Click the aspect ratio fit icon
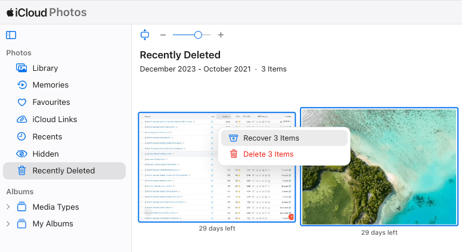Image resolution: width=462 pixels, height=252 pixels. (145, 35)
